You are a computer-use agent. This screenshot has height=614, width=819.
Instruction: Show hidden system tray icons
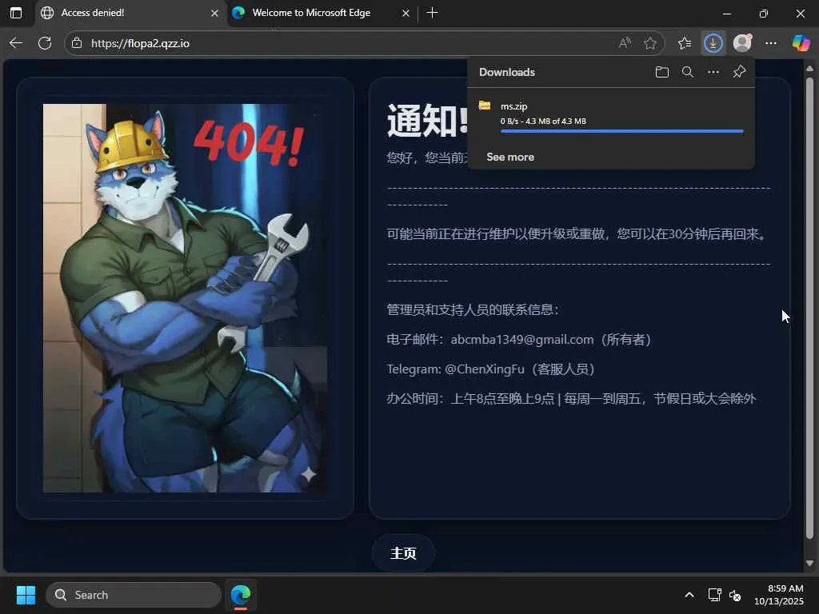(x=689, y=595)
